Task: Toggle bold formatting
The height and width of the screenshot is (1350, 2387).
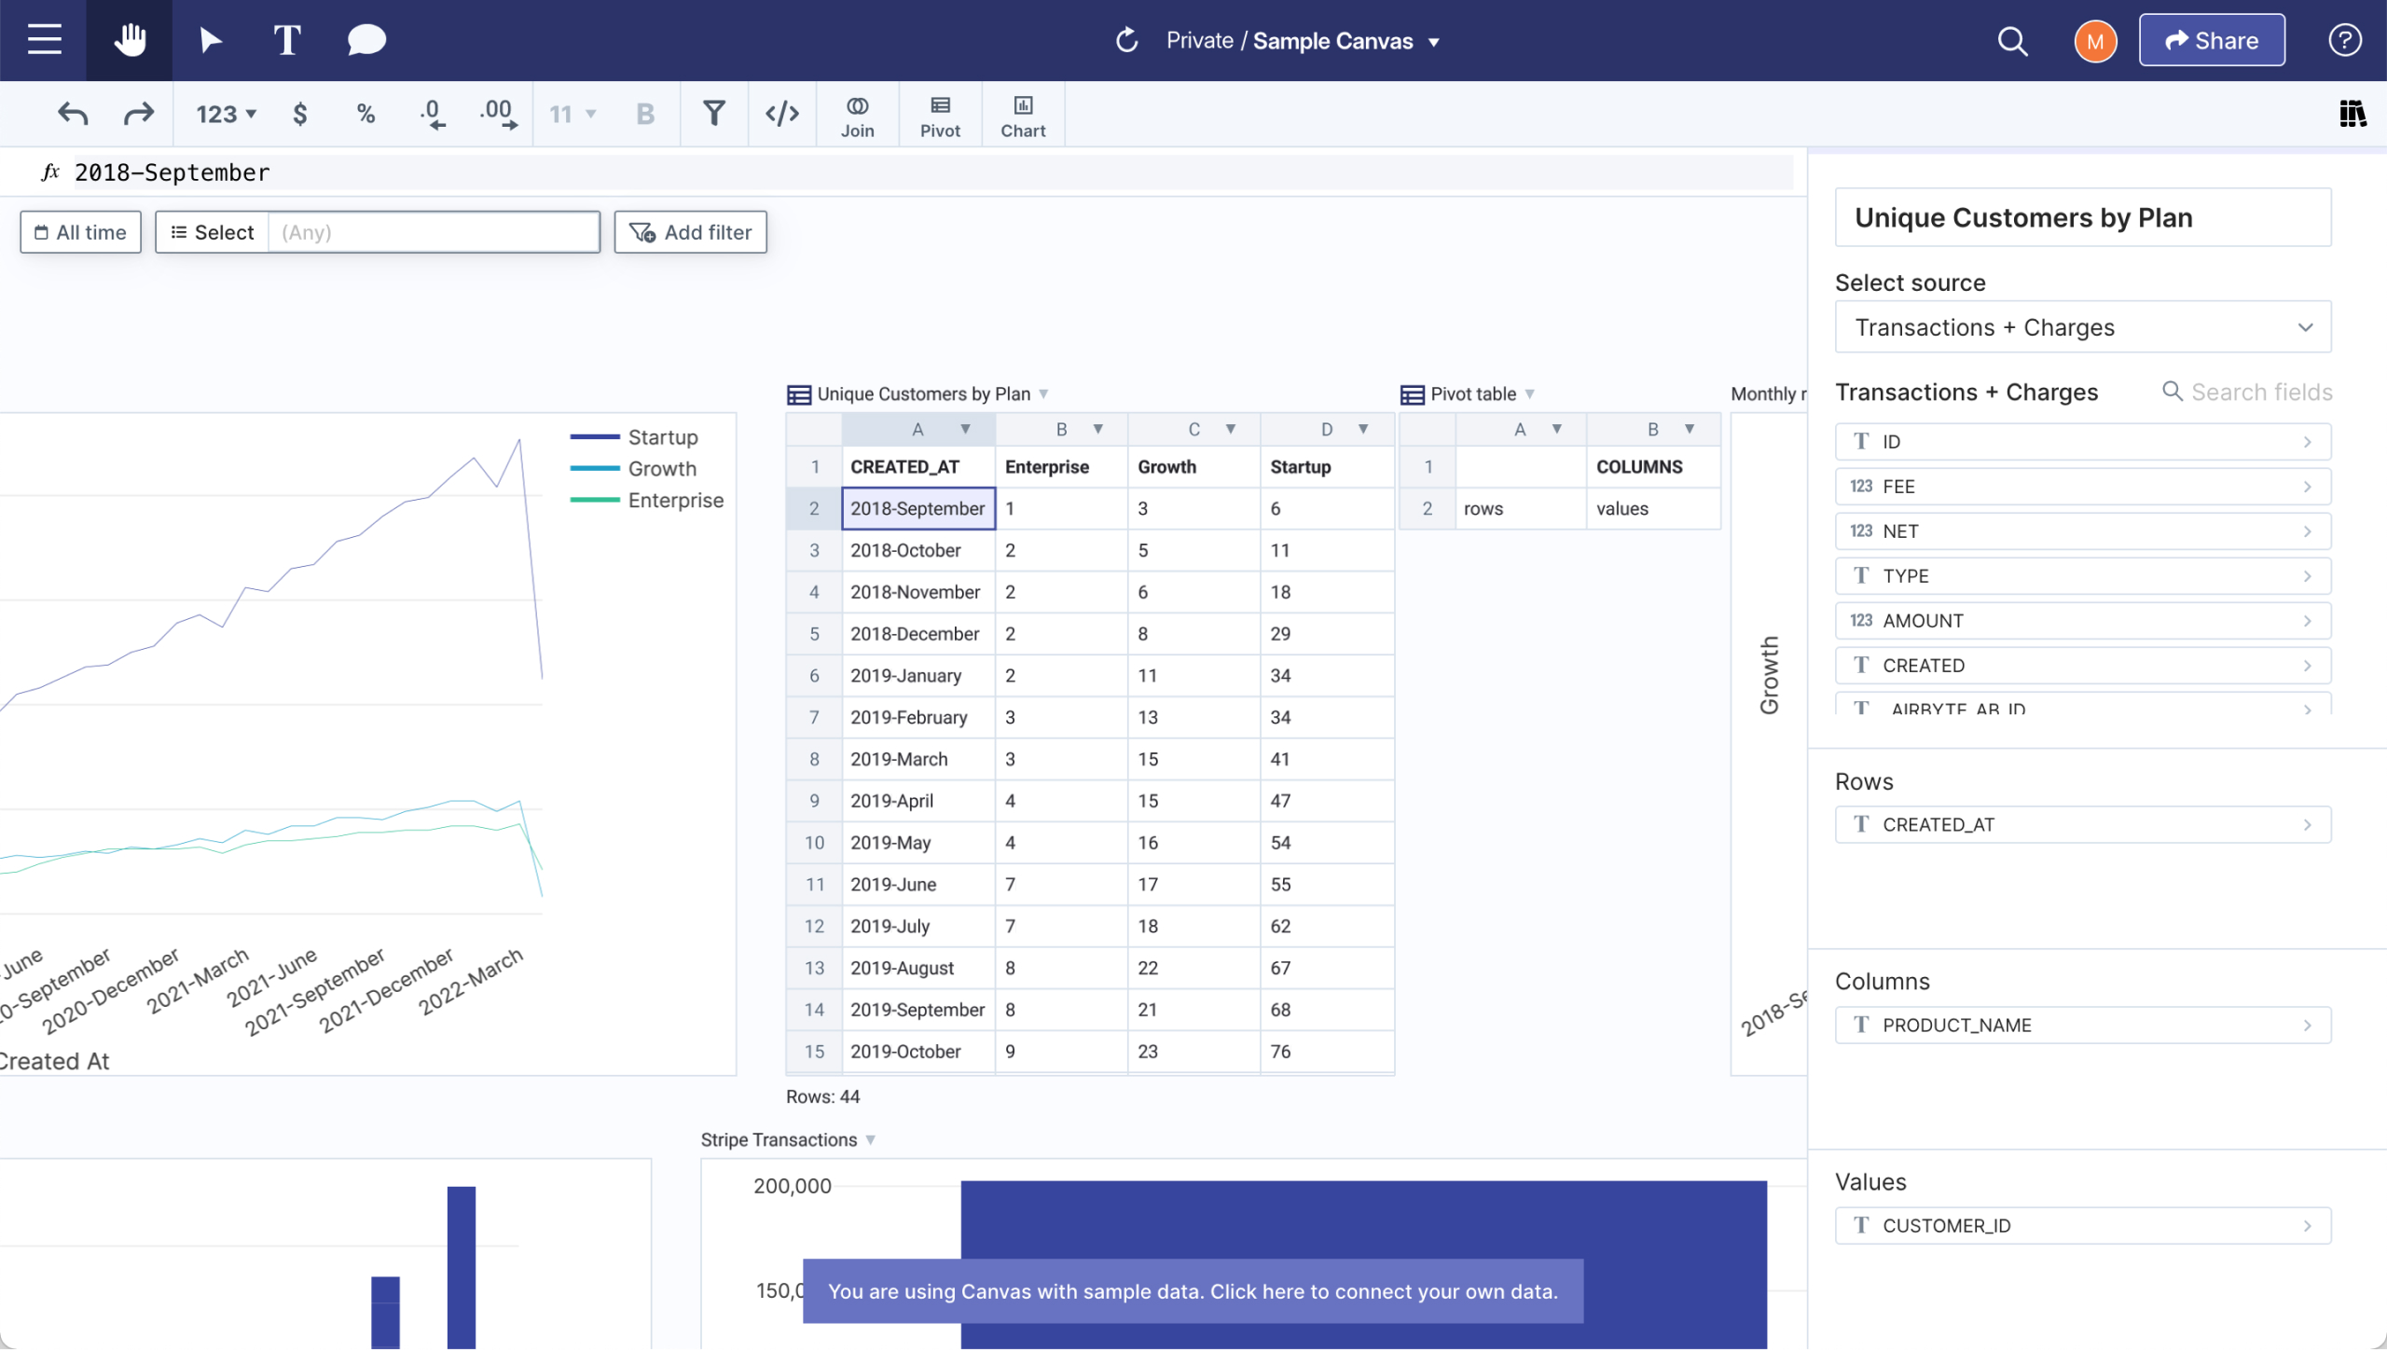Action: 644,114
